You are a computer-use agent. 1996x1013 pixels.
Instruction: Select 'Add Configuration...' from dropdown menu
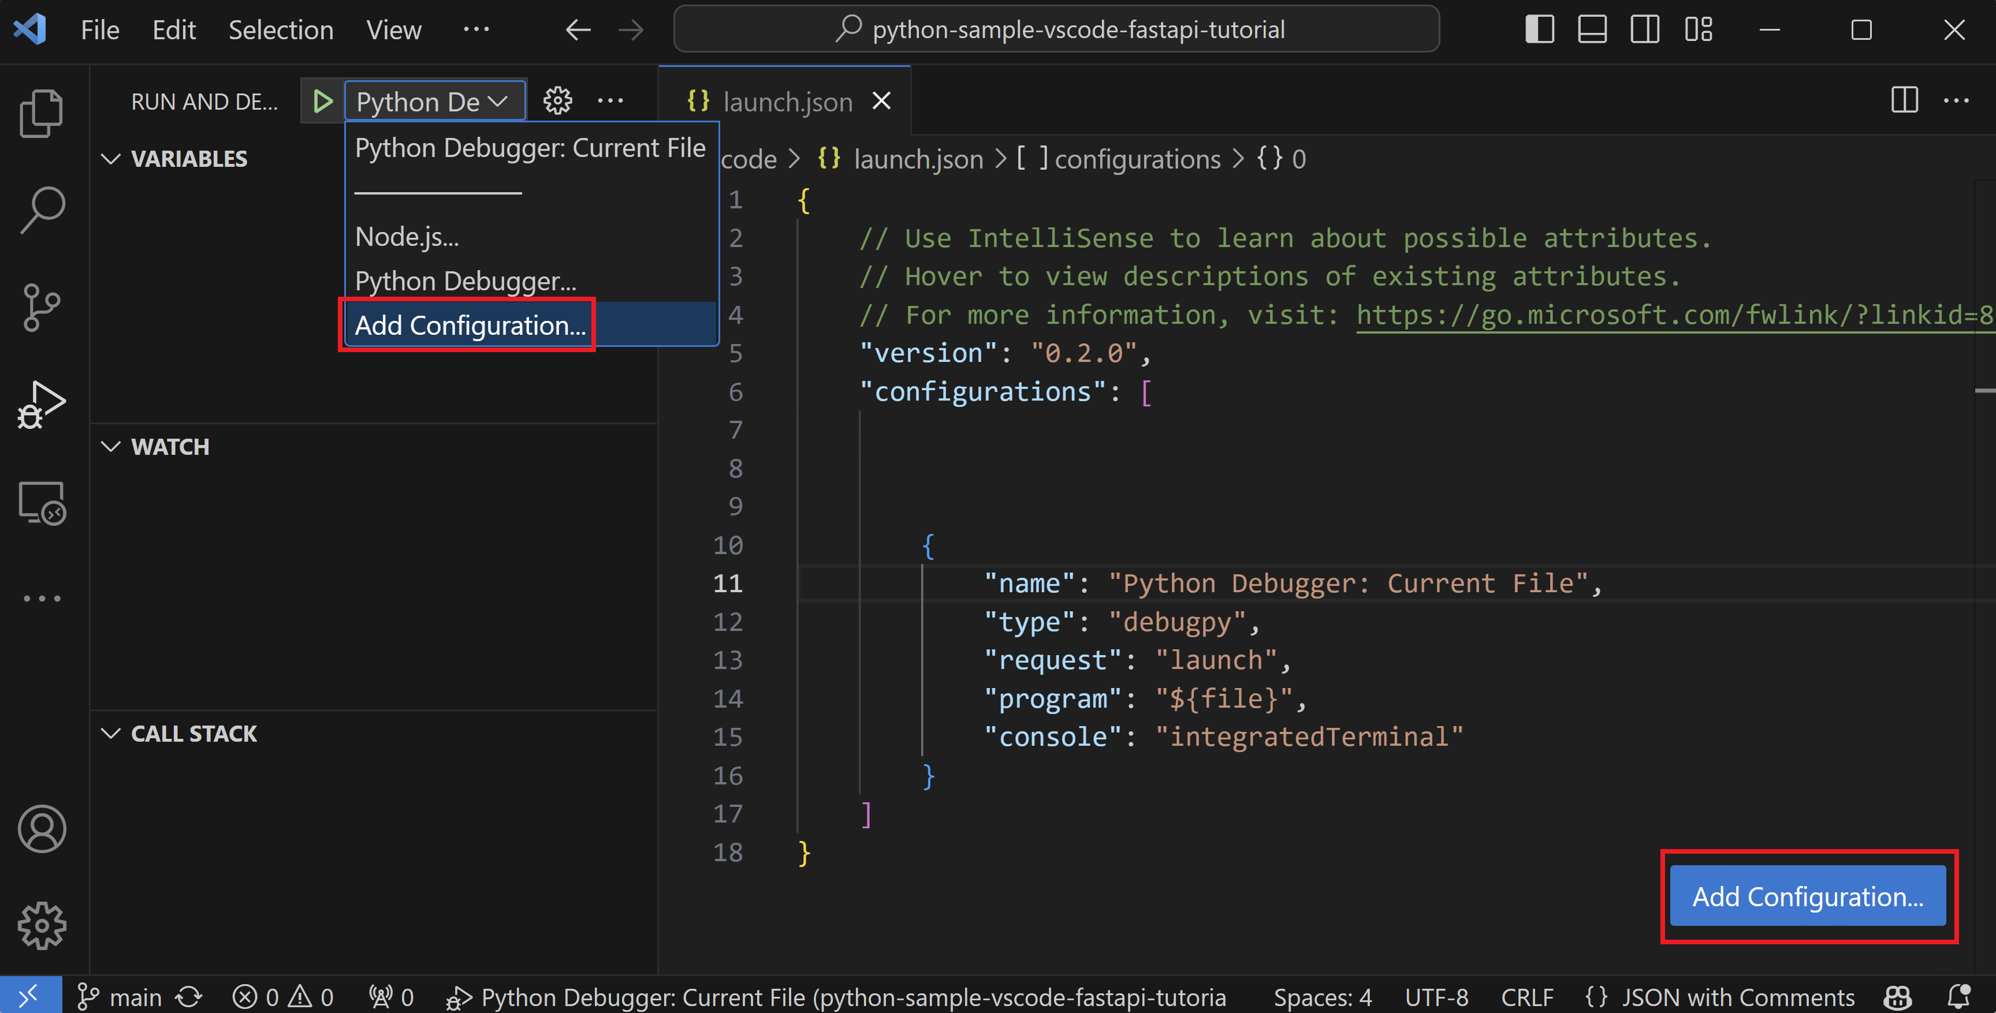pyautogui.click(x=470, y=324)
